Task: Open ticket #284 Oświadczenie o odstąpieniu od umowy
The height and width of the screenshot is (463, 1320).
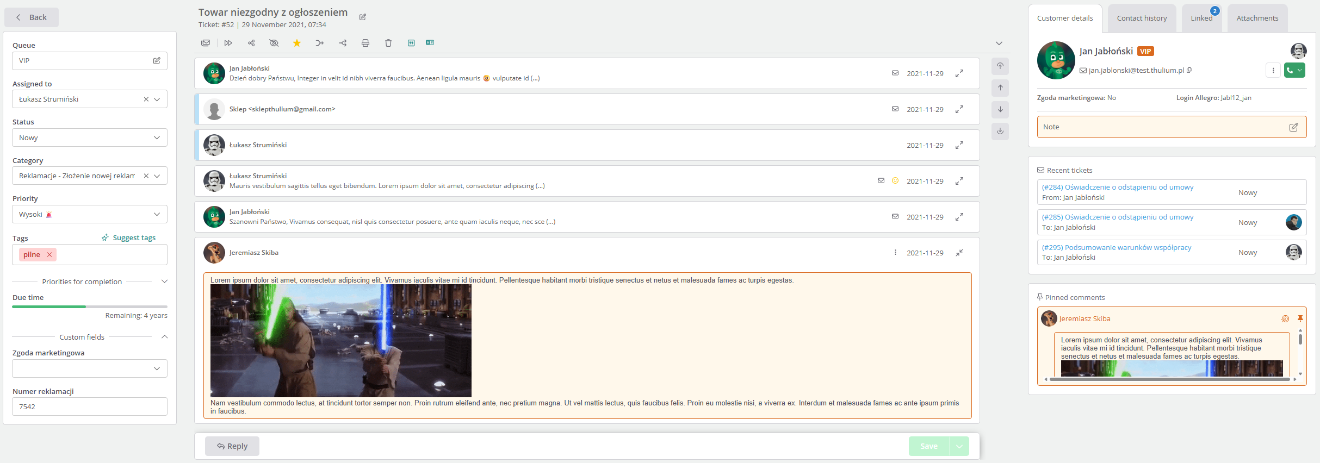Action: pyautogui.click(x=1118, y=187)
